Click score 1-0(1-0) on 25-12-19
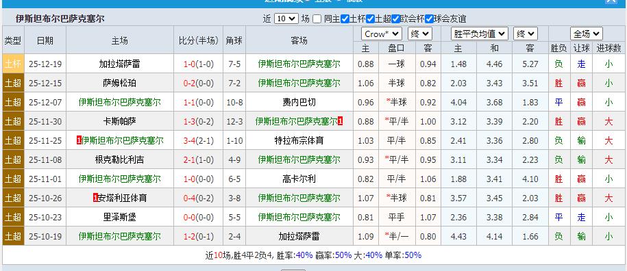Viewport: 627px width, 271px height. (x=199, y=64)
